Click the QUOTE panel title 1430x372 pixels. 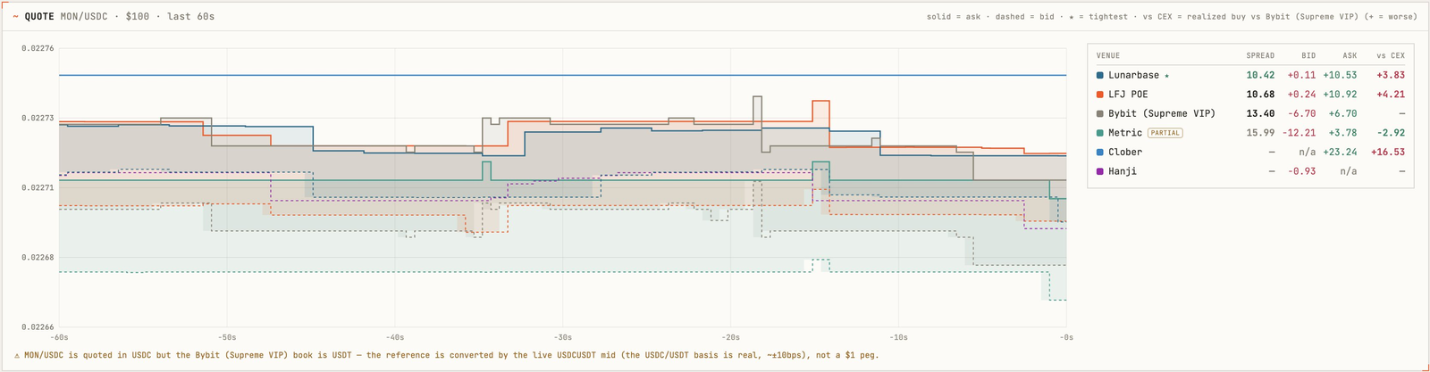[39, 17]
